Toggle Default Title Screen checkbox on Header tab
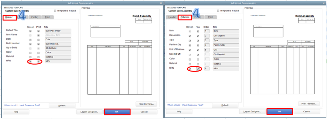Viewport: 327px width, 119px height. [30, 31]
